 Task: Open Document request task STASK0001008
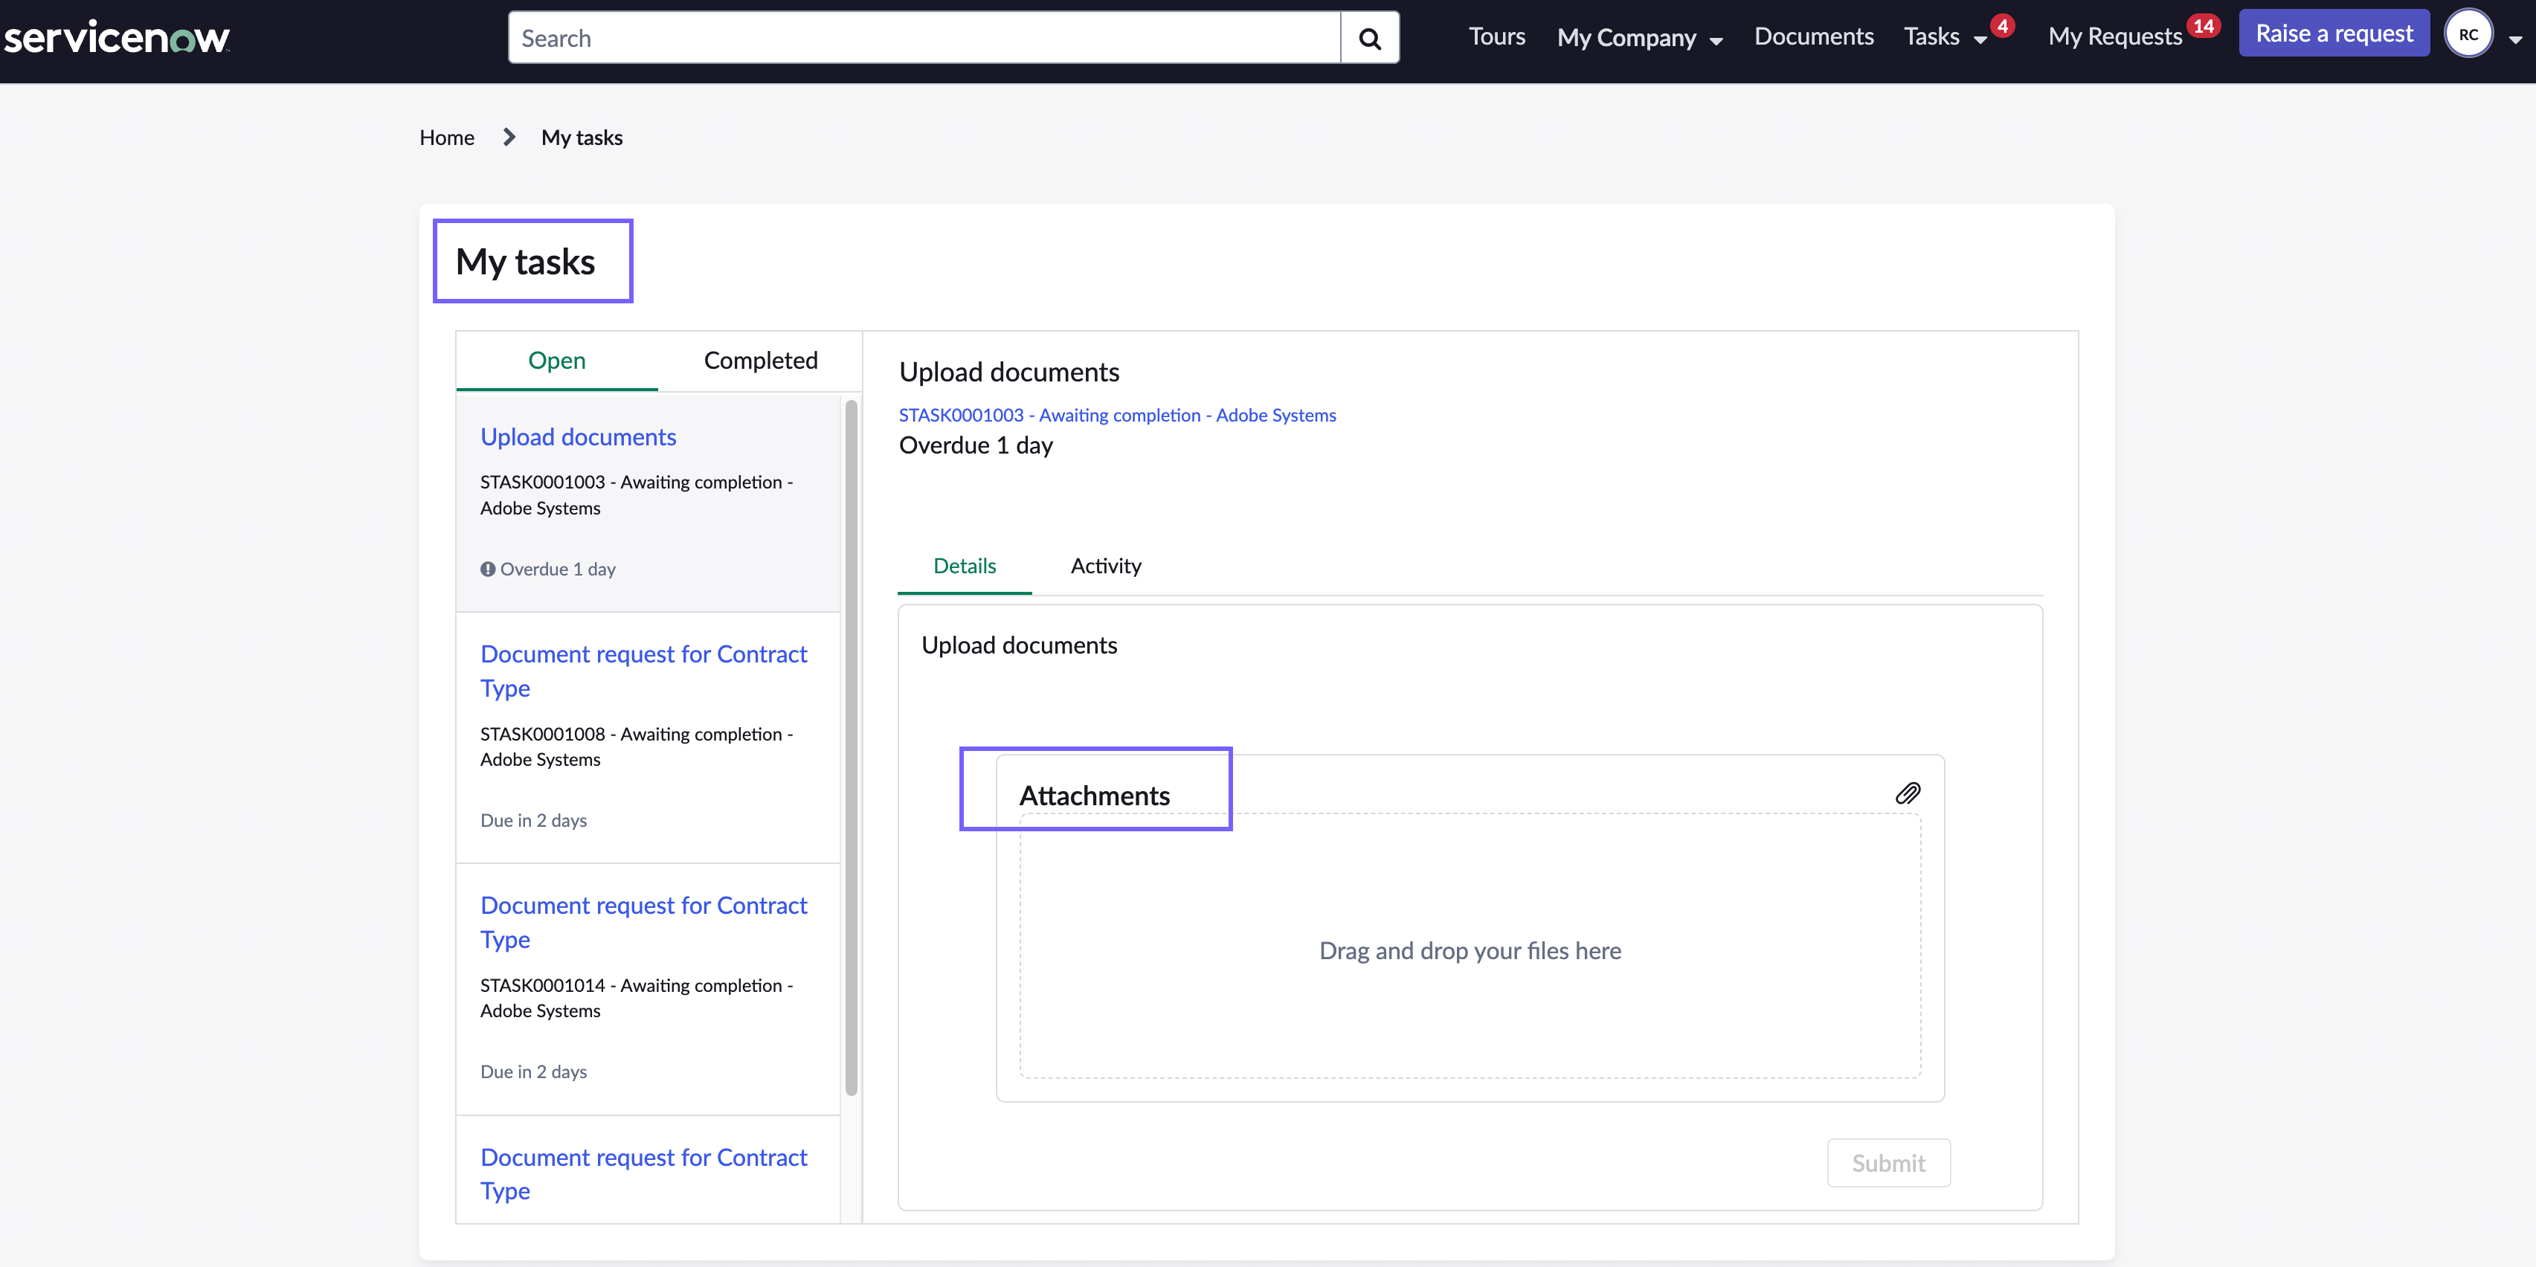pyautogui.click(x=644, y=671)
